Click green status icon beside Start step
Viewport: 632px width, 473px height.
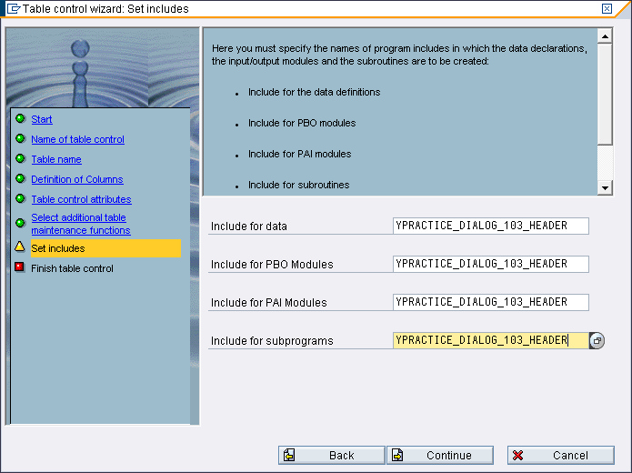coord(20,118)
